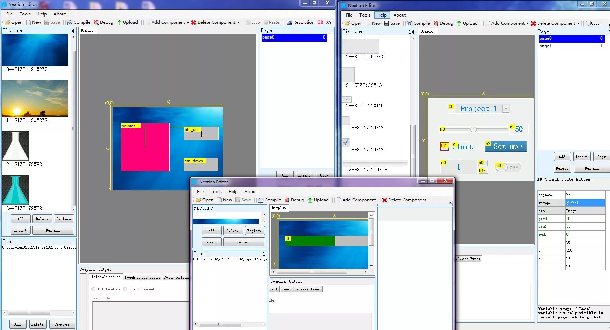Viewport: 610px width, 330px height.
Task: Expand the dropdown arrow above picture 9
Action: tap(346, 99)
